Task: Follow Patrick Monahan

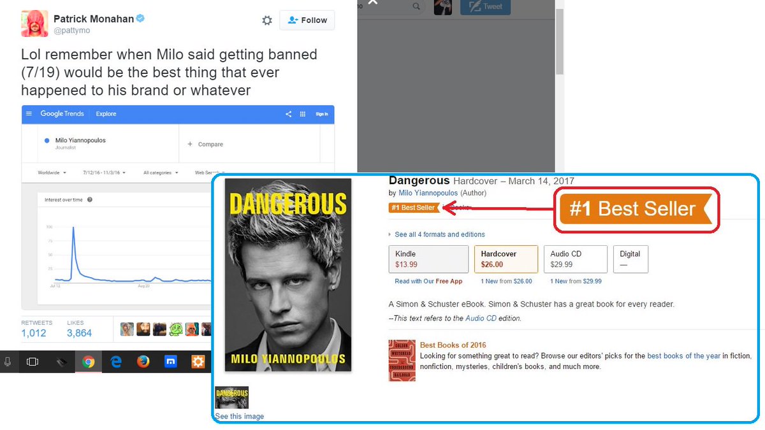Action: [307, 20]
